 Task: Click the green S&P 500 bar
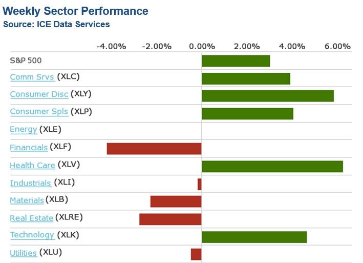[236, 61]
